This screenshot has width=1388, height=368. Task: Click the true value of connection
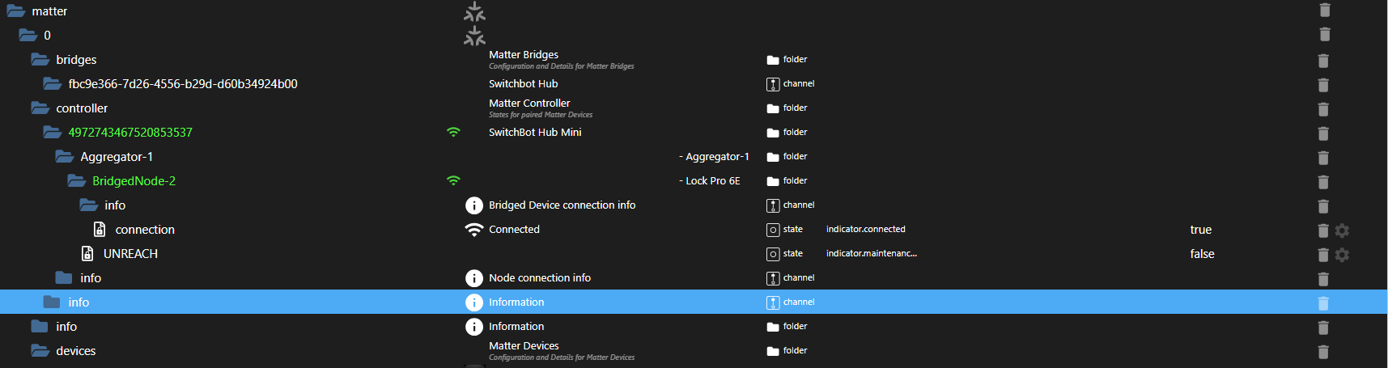[1200, 230]
